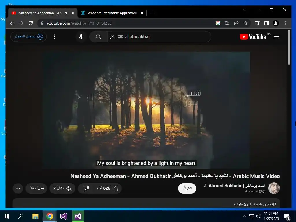Screen dimensions: 296x222
Task: Open the Chrome three-dot menu
Action: pyautogui.click(x=285, y=23)
